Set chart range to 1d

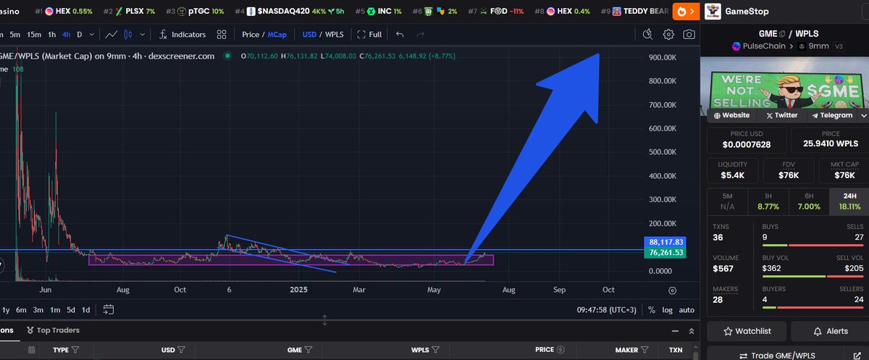(x=85, y=310)
